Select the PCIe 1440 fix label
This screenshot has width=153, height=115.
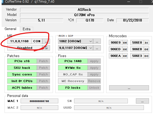point(73,61)
